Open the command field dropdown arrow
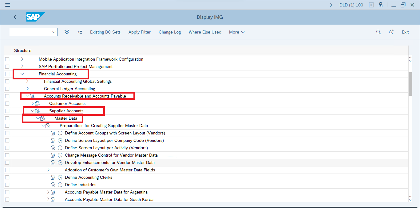 coord(54,32)
